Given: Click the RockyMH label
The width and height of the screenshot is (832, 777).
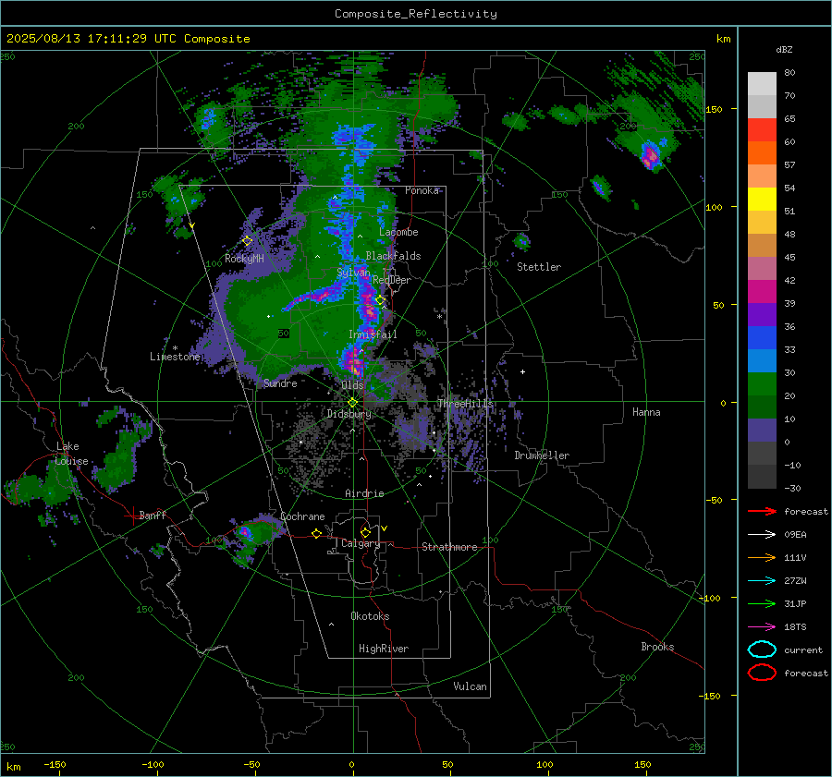Looking at the screenshot, I should tap(244, 259).
